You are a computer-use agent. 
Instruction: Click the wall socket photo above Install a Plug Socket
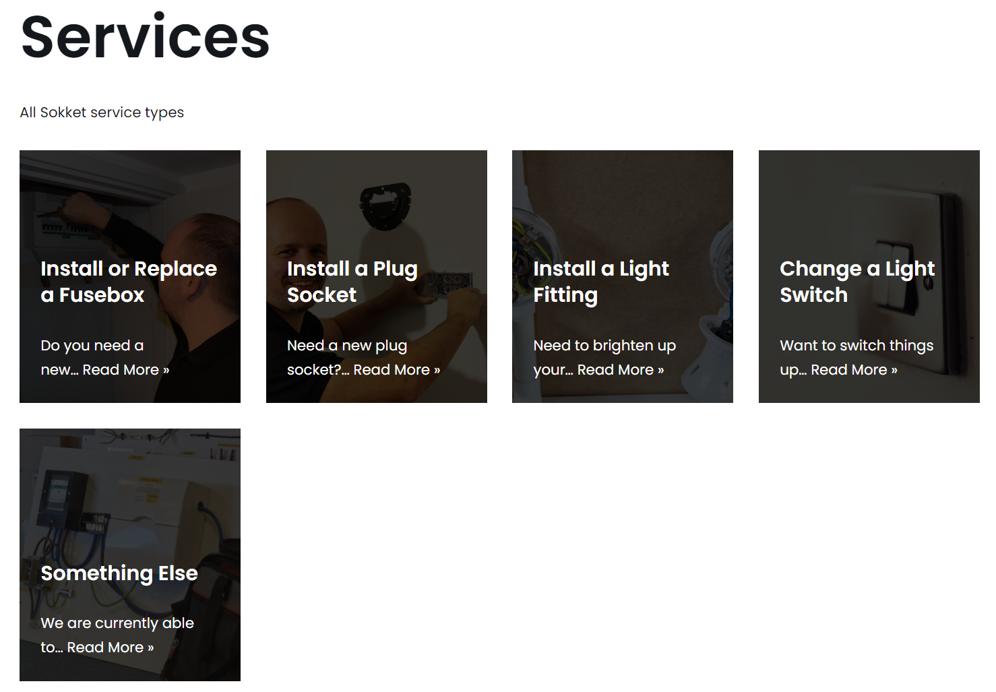tap(376, 202)
